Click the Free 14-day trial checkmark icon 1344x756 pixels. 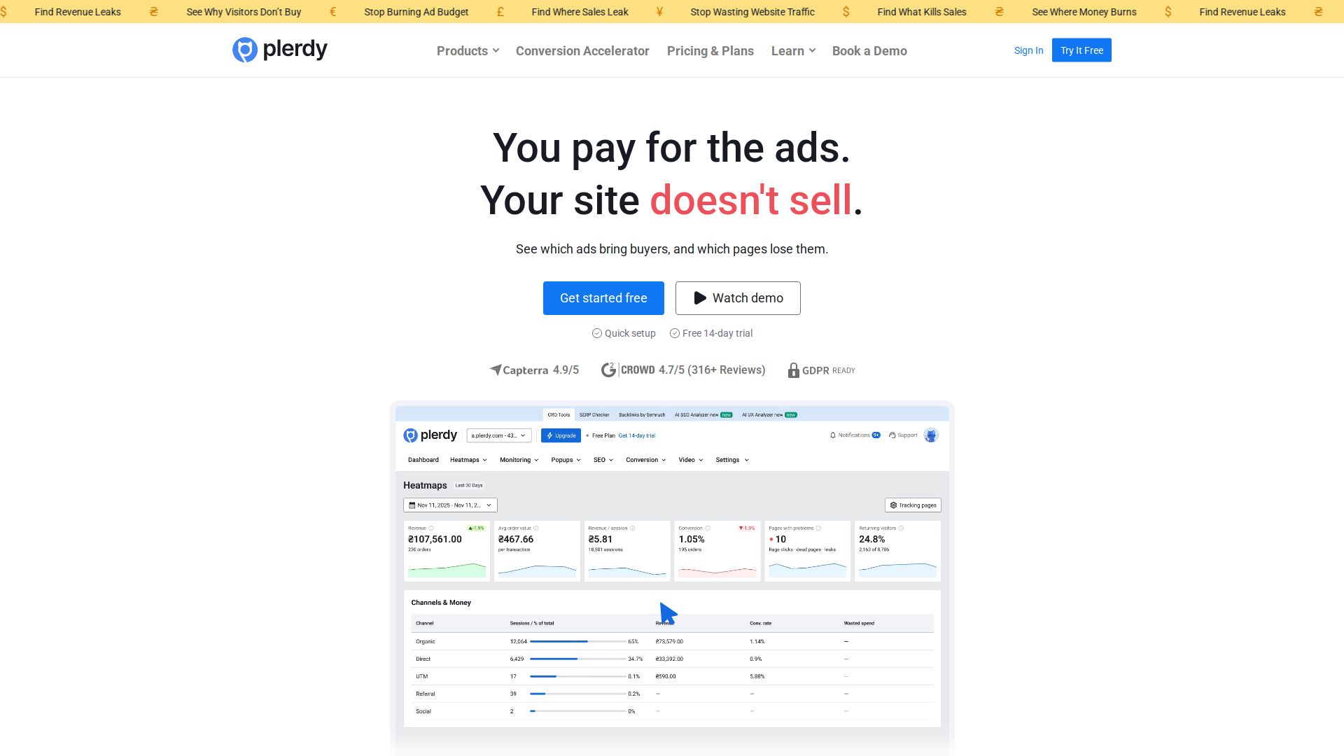[x=675, y=333]
